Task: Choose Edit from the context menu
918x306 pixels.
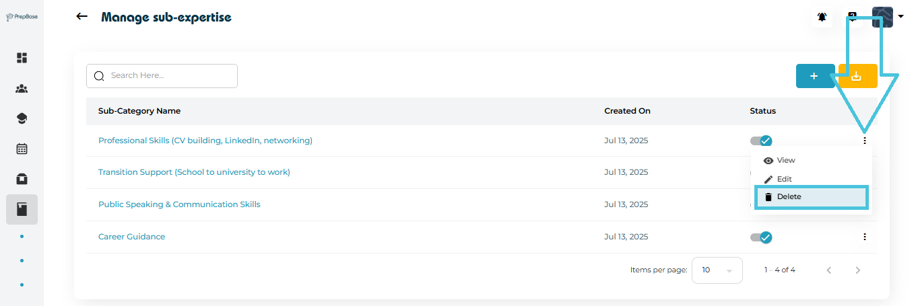Action: [x=784, y=179]
